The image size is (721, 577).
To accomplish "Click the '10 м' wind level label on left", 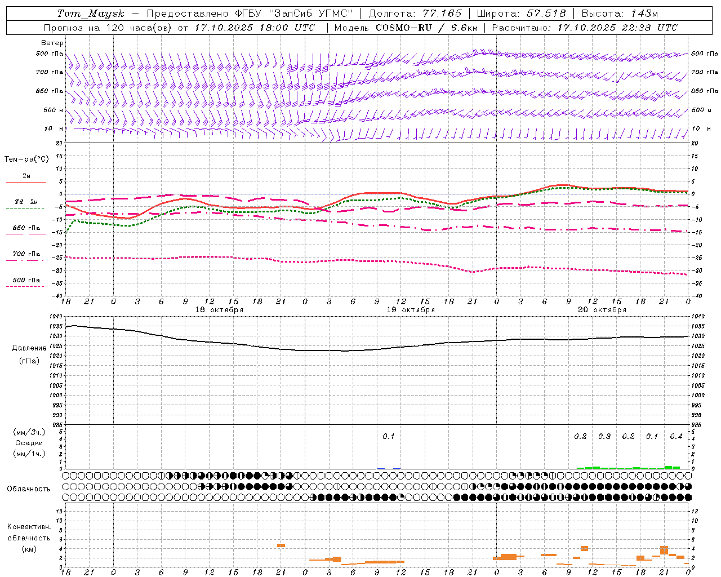I will (x=54, y=128).
